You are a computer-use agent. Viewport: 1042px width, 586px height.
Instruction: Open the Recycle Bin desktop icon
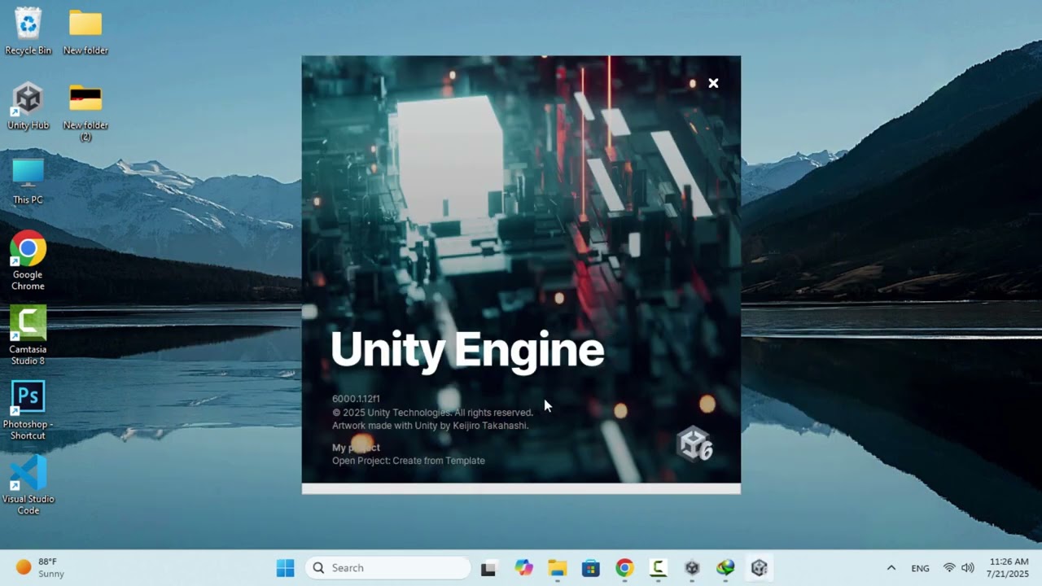click(x=28, y=32)
